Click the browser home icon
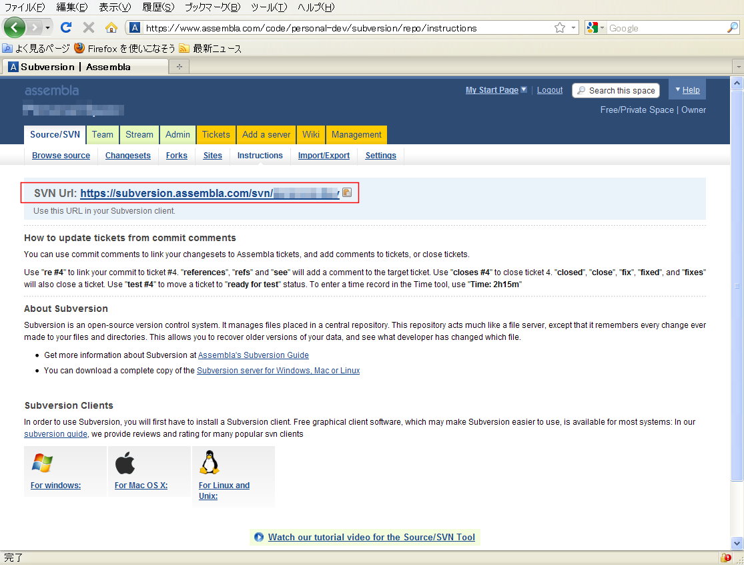 tap(111, 27)
